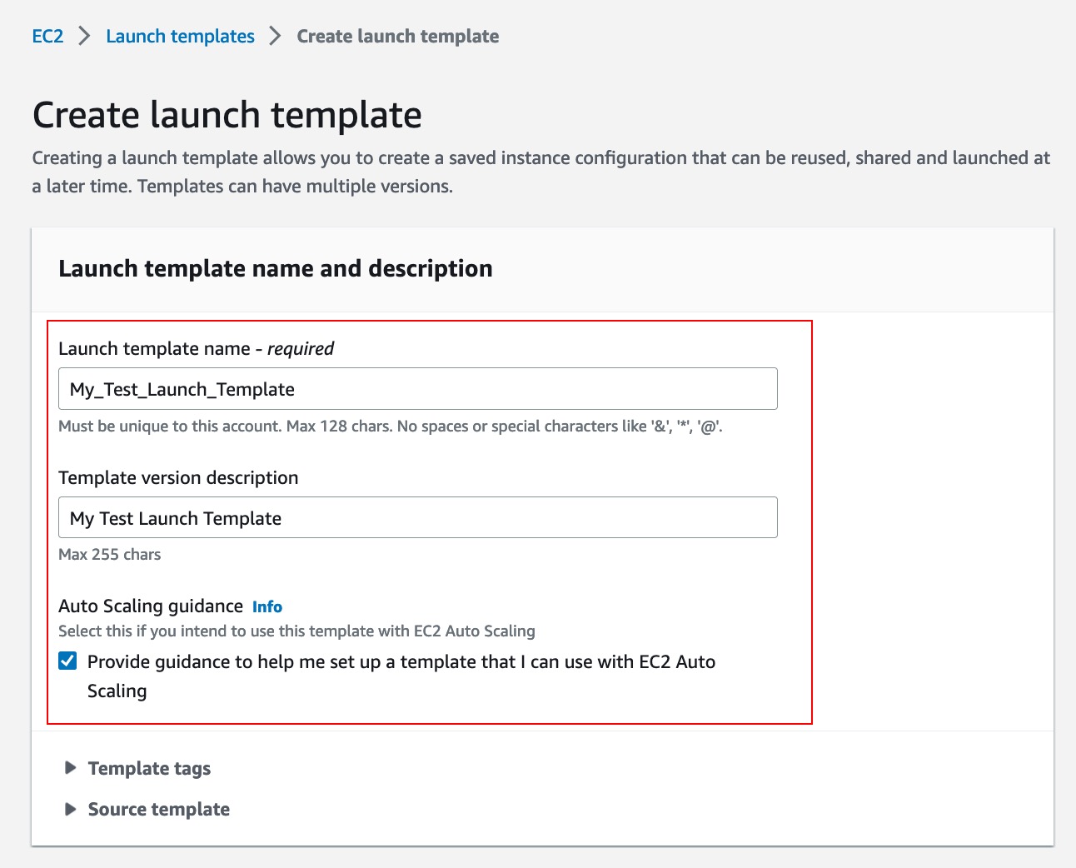Click 'Launch template name and description' header
Screen dimensions: 1076x868
point(276,268)
